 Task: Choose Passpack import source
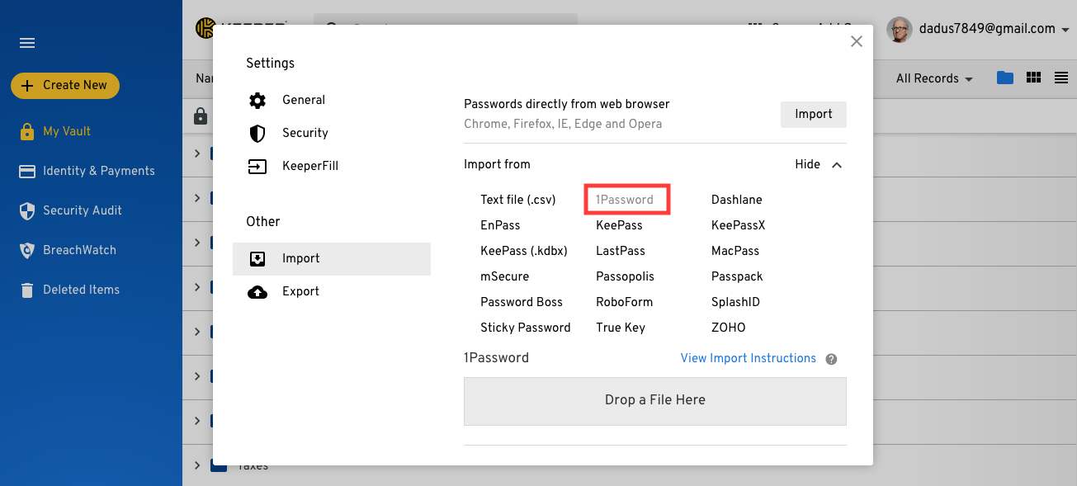pos(737,276)
